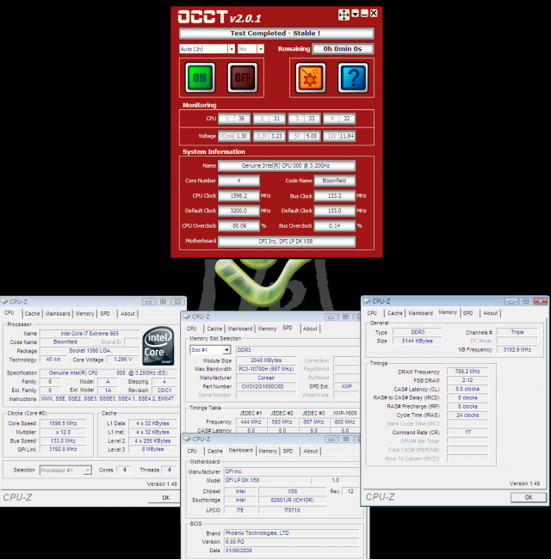Click the Test Completed - Stable status bar
The height and width of the screenshot is (560, 551).
pos(276,34)
